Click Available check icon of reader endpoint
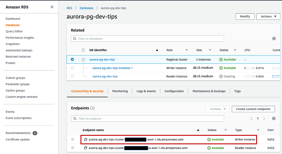The image size is (282, 154). (x=209, y=148)
